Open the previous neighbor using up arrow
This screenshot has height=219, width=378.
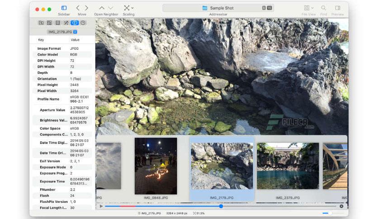[102, 8]
